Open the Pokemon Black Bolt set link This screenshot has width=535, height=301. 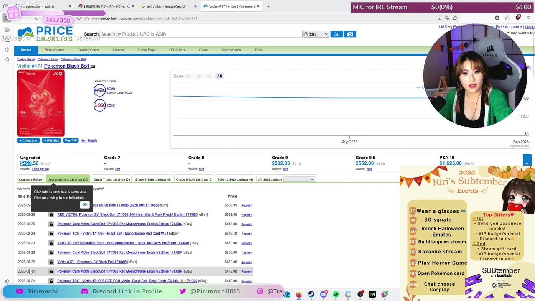66,66
